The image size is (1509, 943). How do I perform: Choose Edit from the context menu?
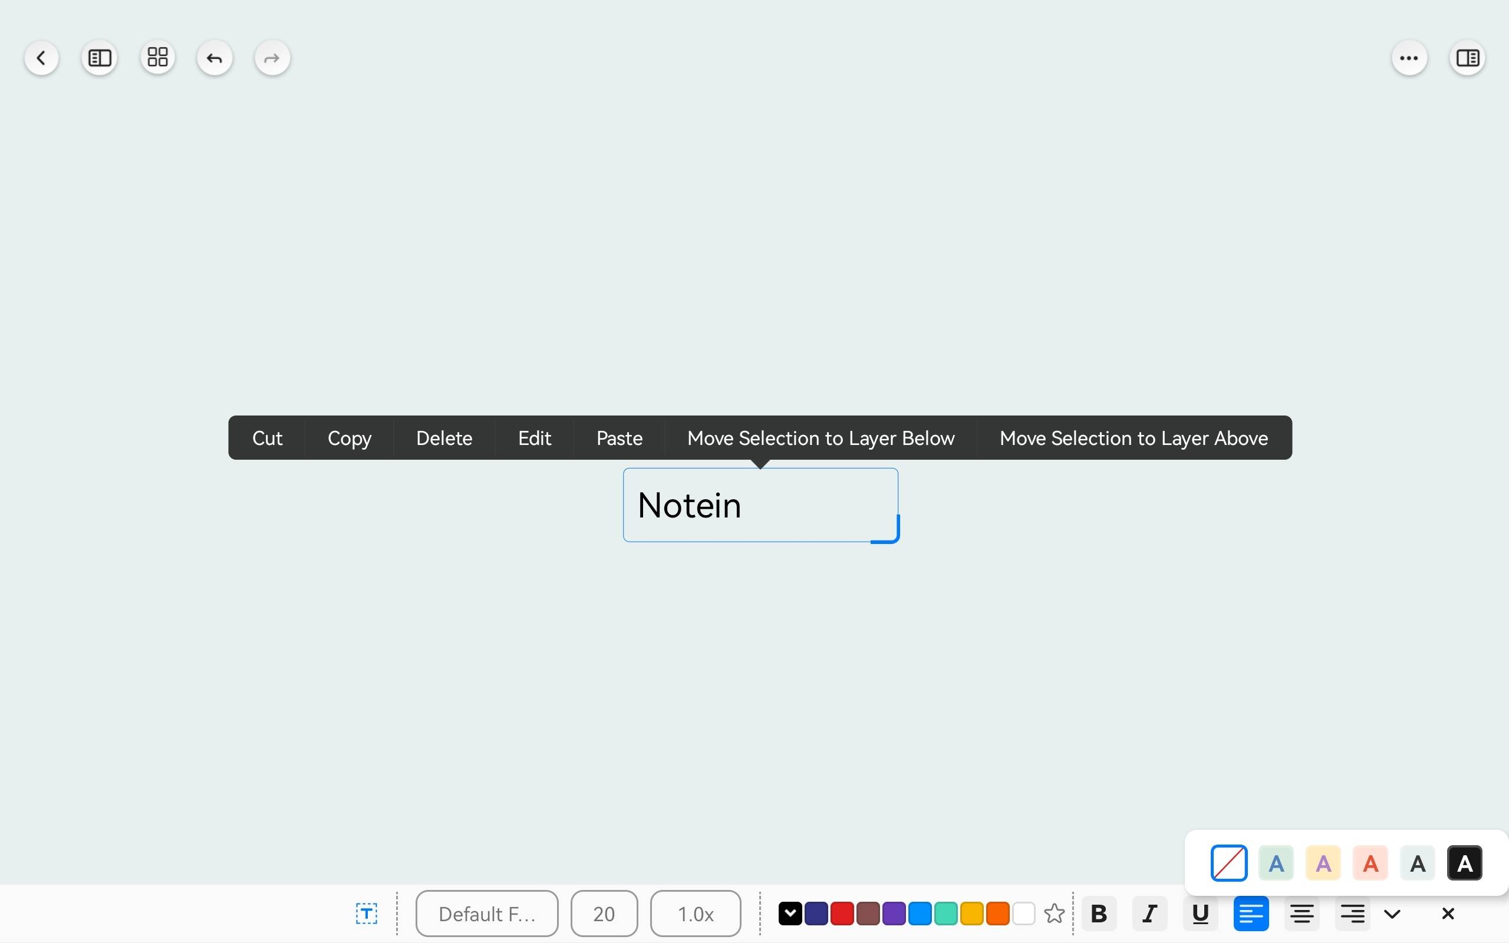pyautogui.click(x=535, y=438)
